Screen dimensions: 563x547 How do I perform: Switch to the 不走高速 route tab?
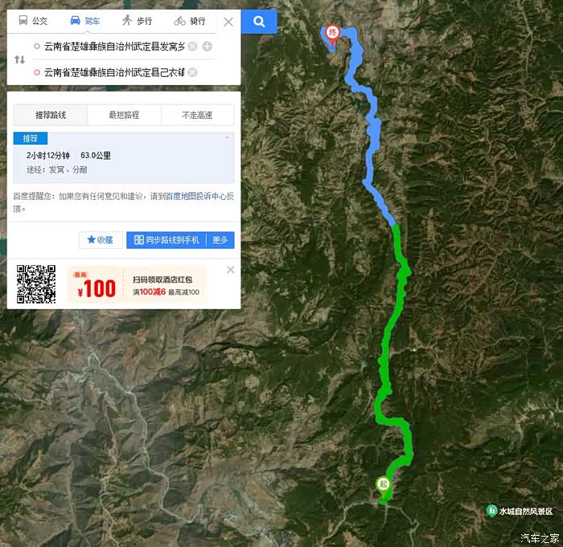[198, 115]
